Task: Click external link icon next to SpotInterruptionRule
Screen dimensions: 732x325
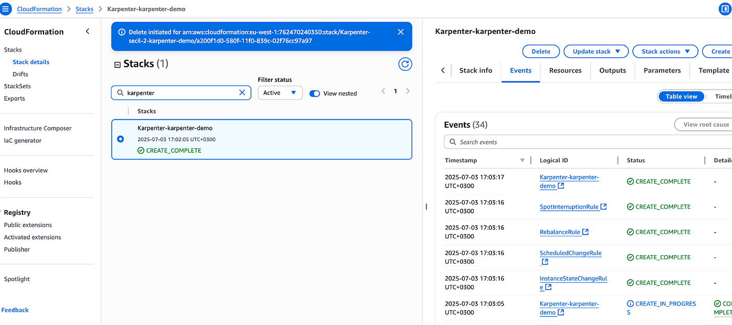Action: tap(603, 207)
